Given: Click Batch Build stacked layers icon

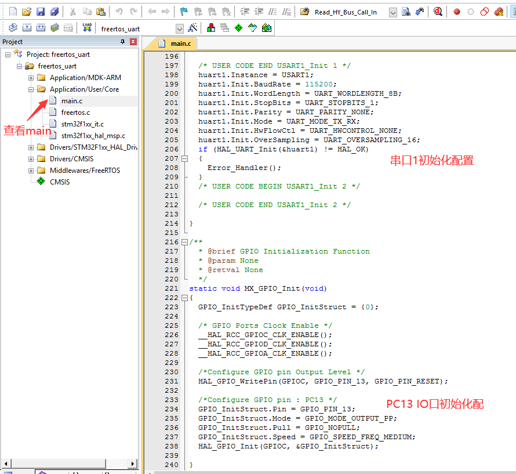Looking at the screenshot, I should pos(54,28).
